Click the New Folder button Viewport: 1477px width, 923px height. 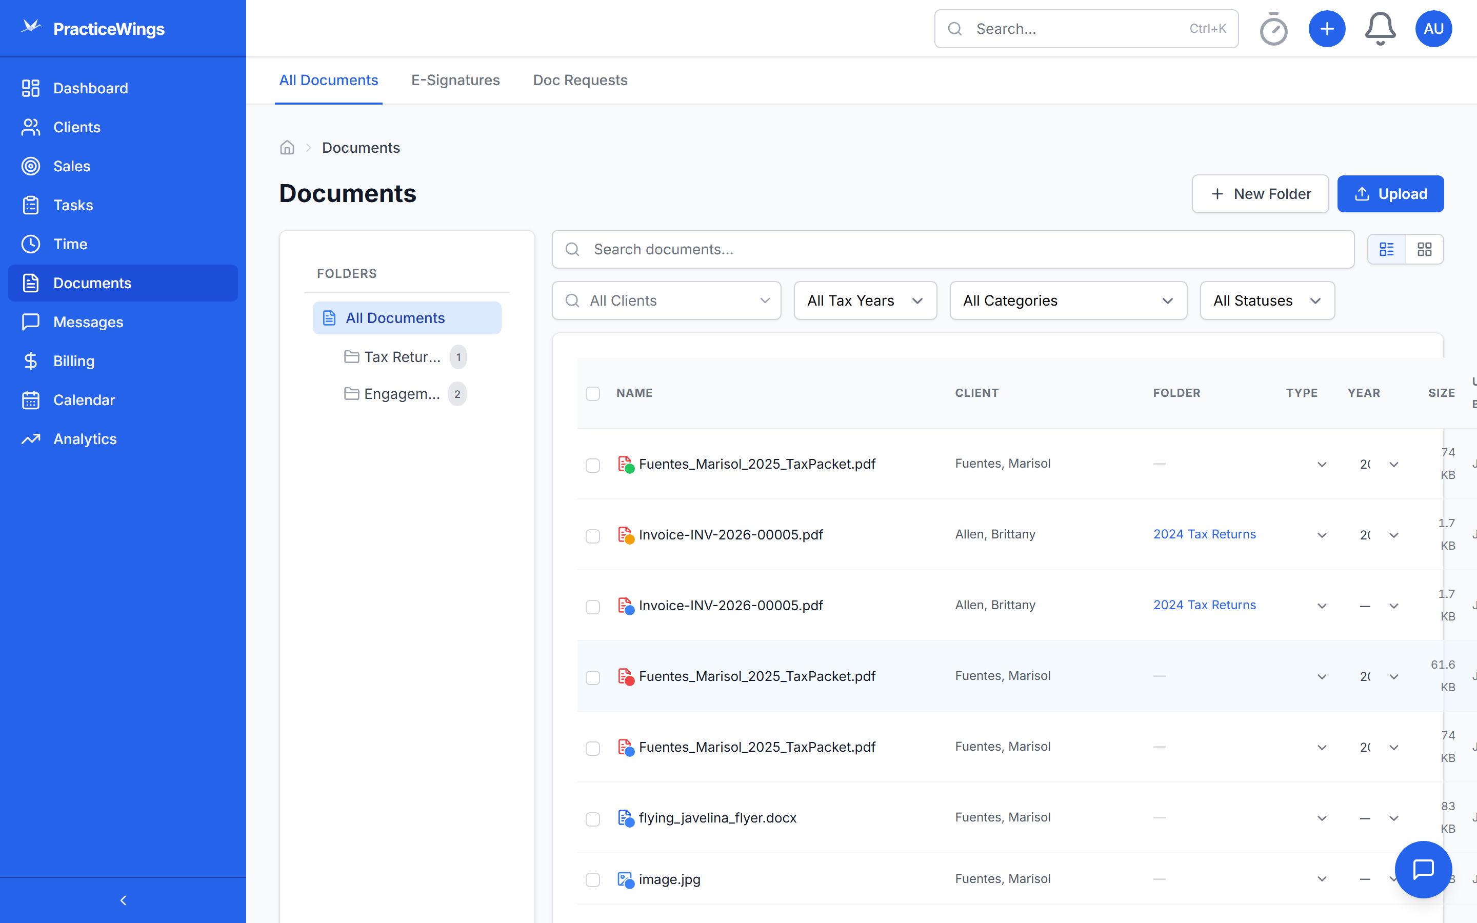(1260, 193)
